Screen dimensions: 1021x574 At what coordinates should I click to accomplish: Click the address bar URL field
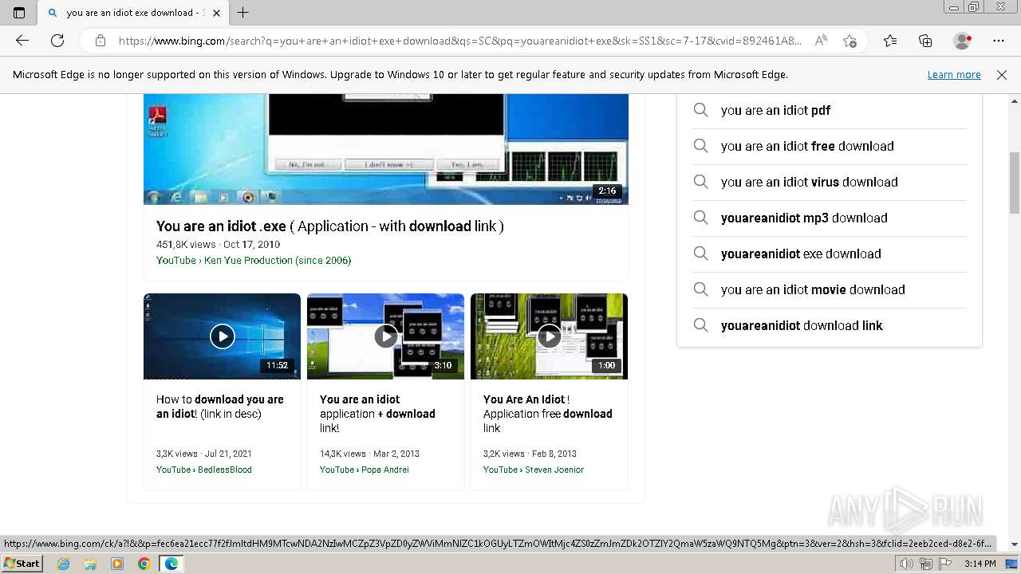pyautogui.click(x=460, y=41)
